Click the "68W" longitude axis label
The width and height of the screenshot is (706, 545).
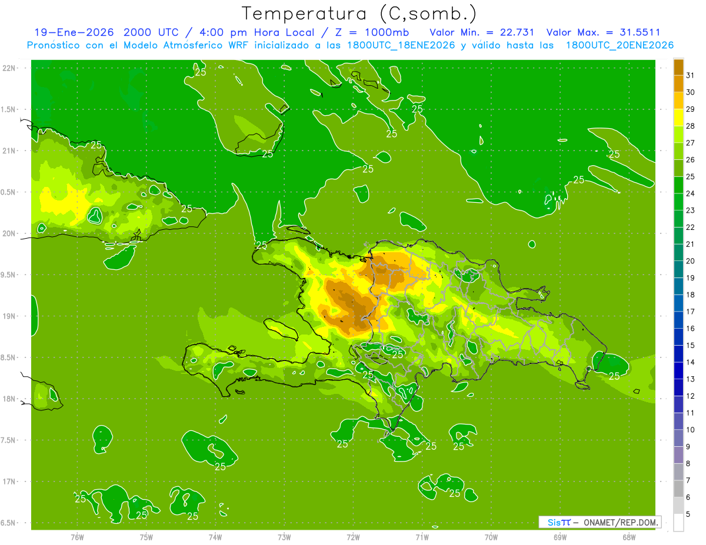coord(629,537)
